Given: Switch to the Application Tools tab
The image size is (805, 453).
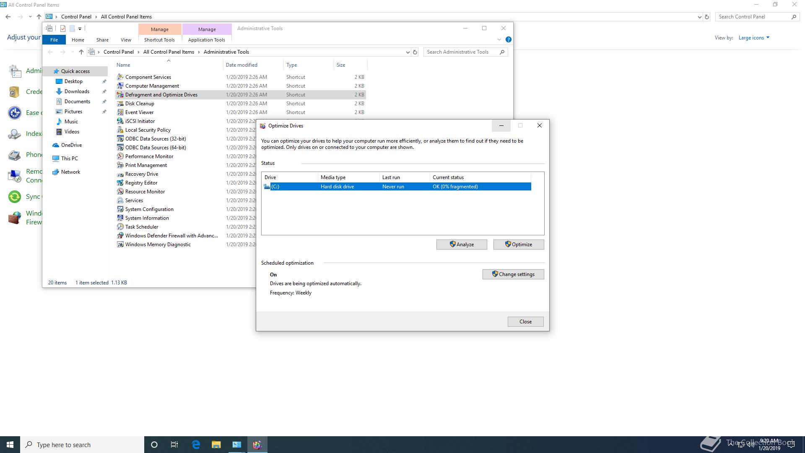Looking at the screenshot, I should (x=207, y=40).
